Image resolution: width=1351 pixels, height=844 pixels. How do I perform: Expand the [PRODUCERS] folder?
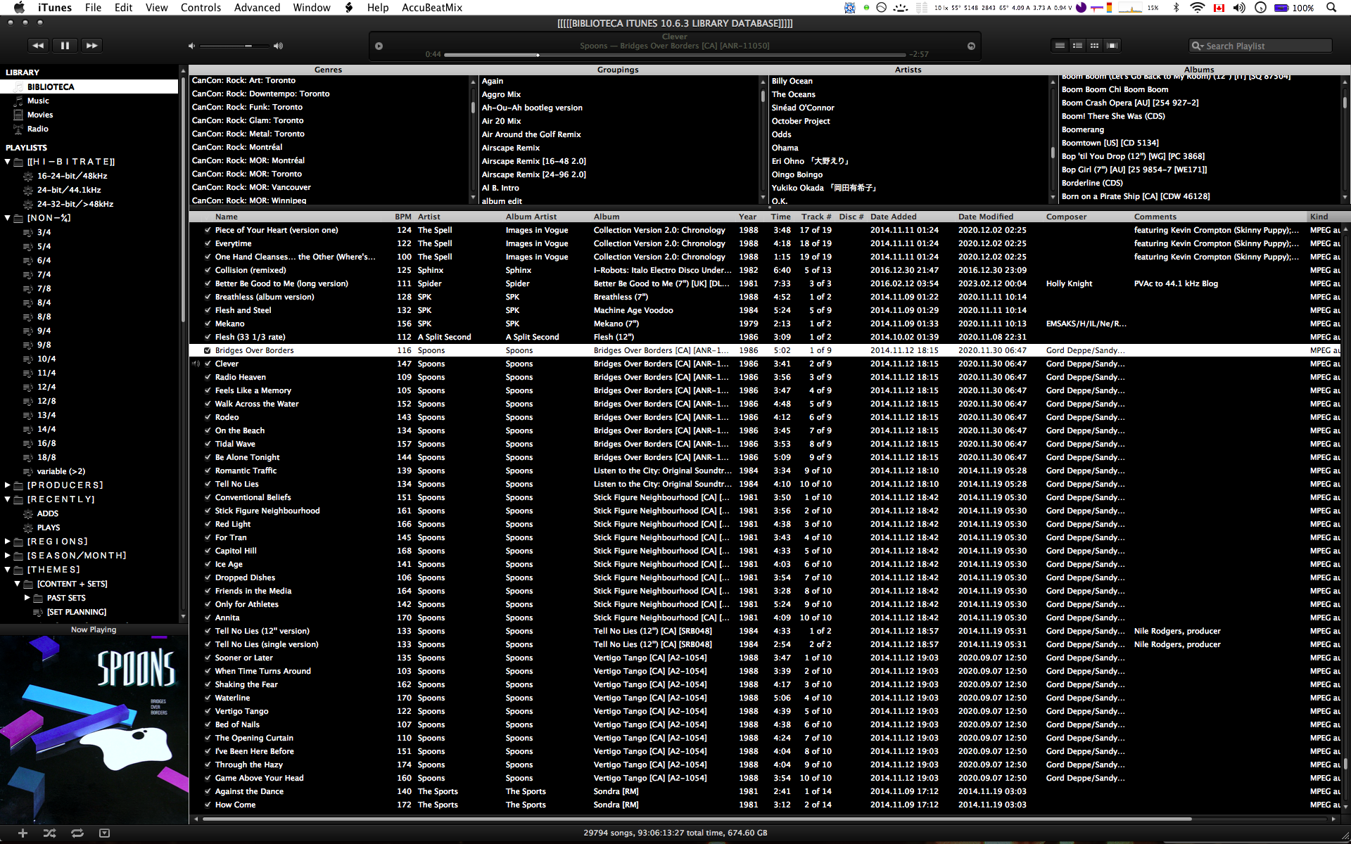8,485
